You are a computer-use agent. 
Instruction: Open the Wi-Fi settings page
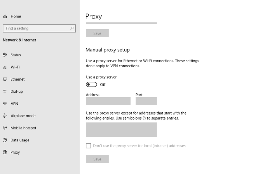(x=15, y=67)
